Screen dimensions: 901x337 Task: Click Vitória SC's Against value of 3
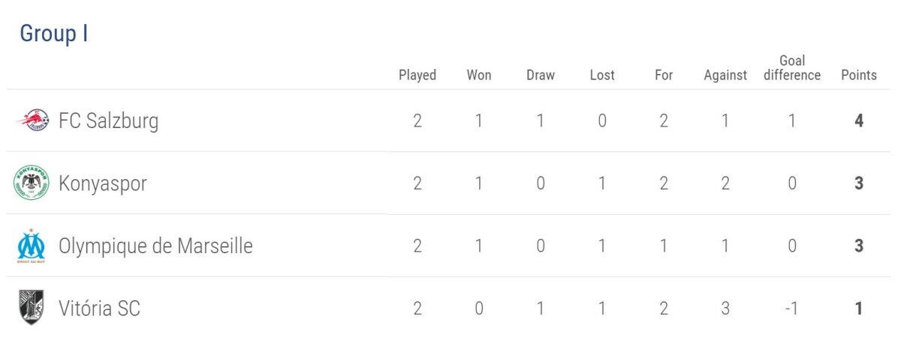(725, 308)
